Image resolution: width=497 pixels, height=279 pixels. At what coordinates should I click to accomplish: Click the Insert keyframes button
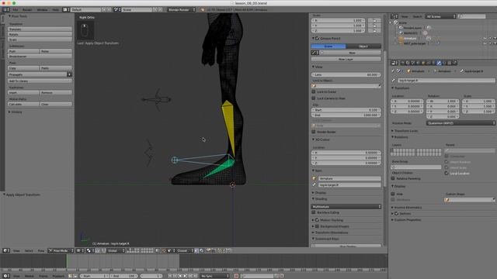23,93
